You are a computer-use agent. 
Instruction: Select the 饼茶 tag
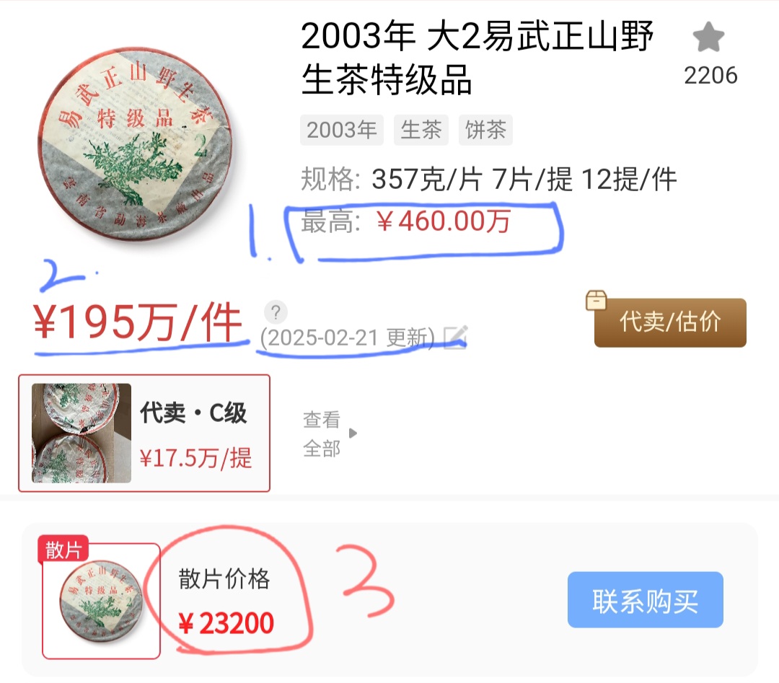(485, 130)
